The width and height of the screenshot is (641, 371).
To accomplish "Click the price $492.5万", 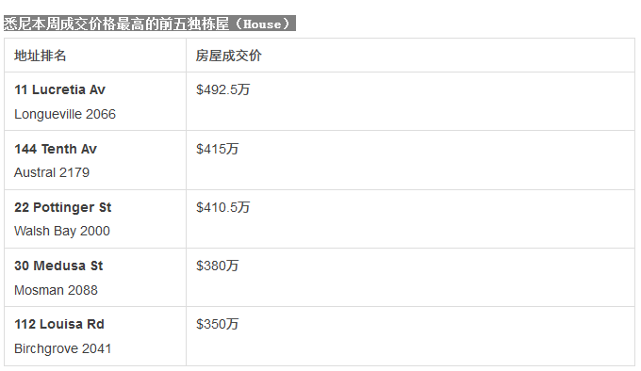I will (x=222, y=89).
